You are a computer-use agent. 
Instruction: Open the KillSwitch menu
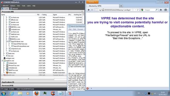(x=6, y=6)
